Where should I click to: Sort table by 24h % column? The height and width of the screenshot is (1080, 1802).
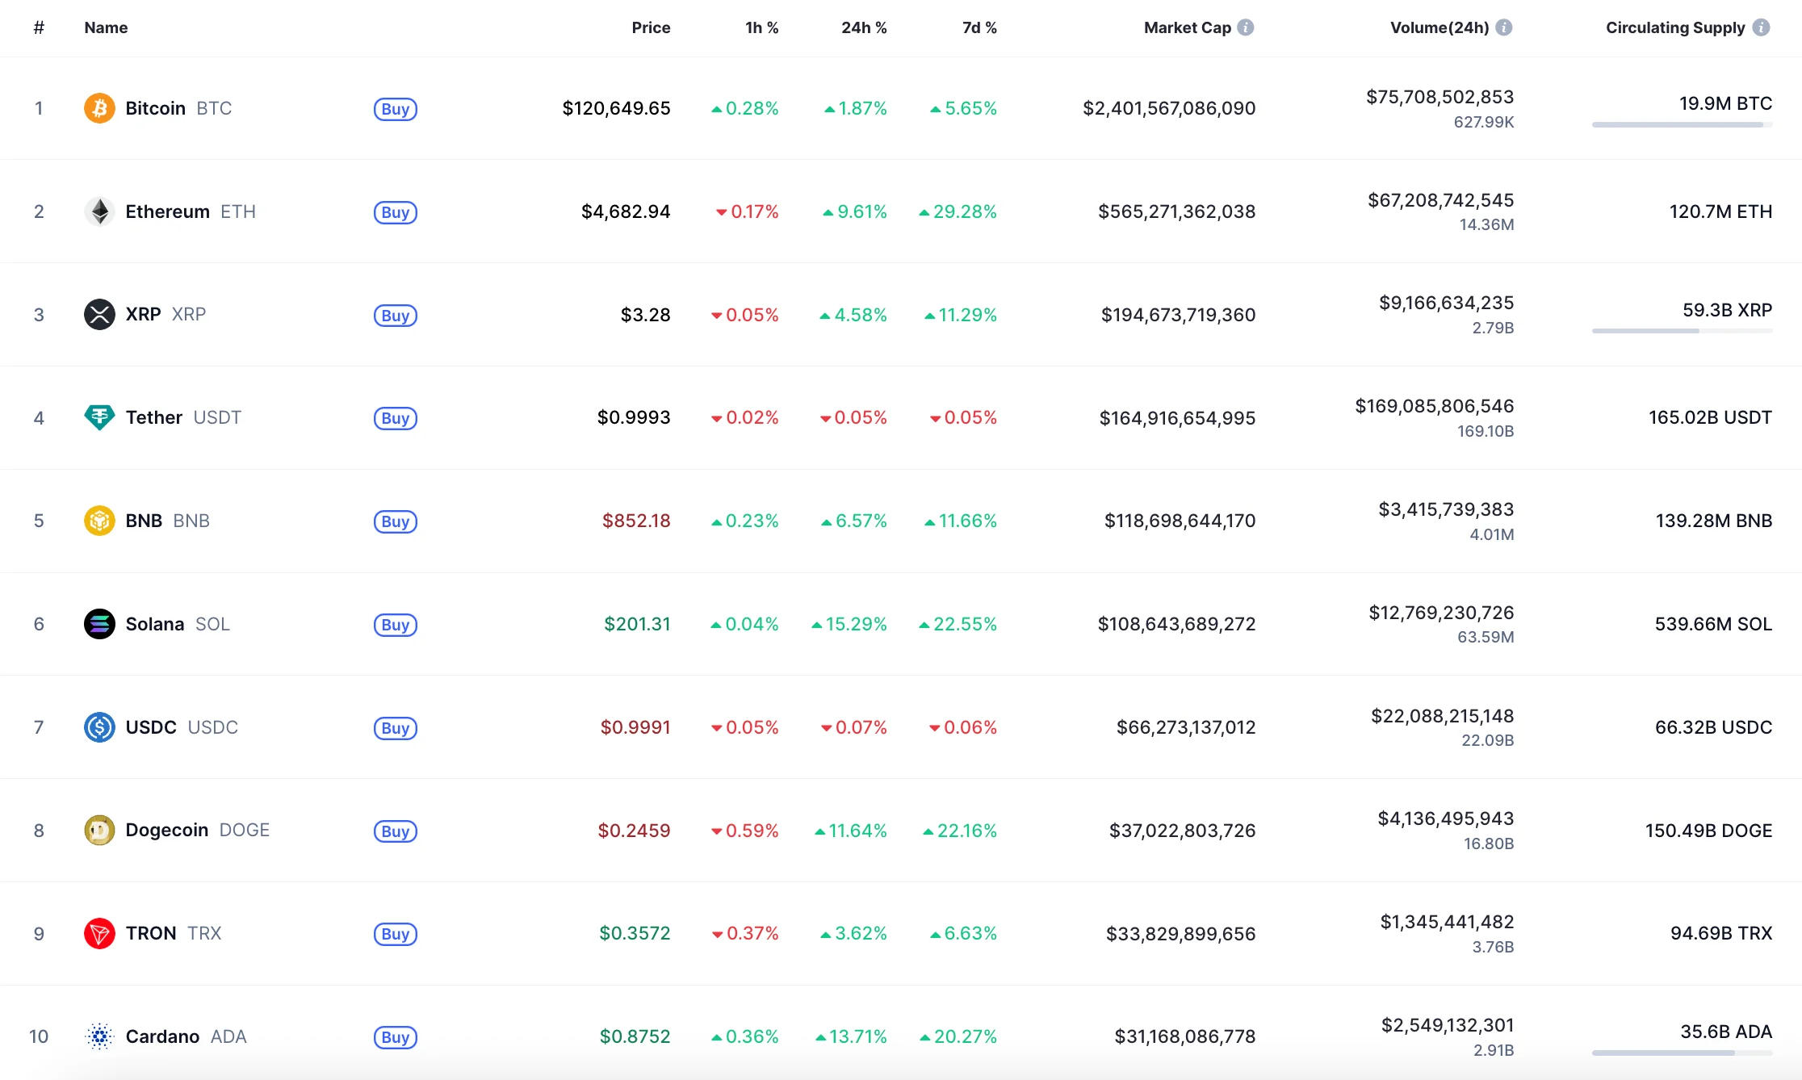[x=863, y=27]
